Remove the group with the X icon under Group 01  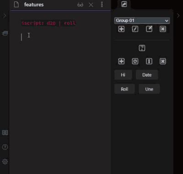(x=163, y=29)
